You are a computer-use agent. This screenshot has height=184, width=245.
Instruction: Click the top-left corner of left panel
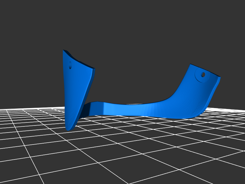[64, 51]
